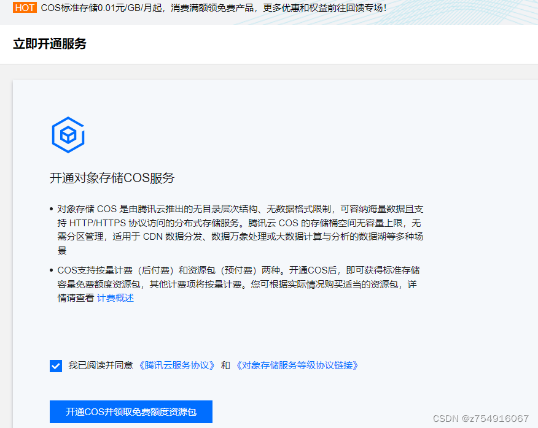
Task: Open the 计费概述 billing overview link
Action: click(x=115, y=298)
